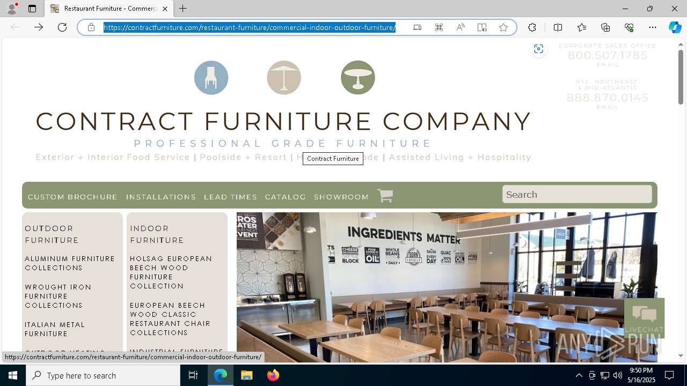Open the tab actions menu button
The height and width of the screenshot is (386, 687).
point(32,9)
